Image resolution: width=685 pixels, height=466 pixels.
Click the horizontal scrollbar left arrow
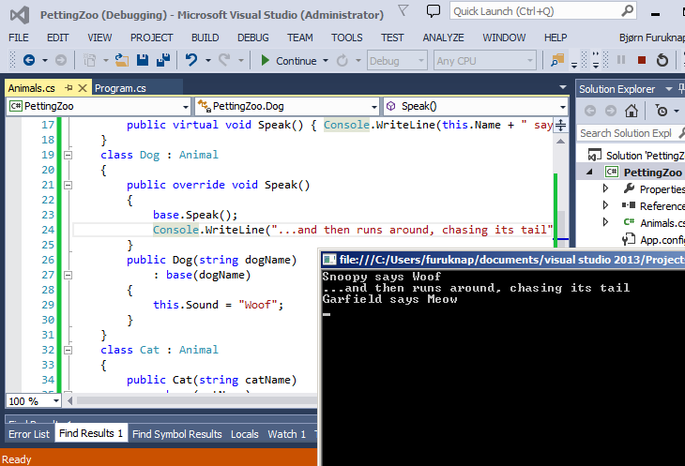tap(69, 400)
